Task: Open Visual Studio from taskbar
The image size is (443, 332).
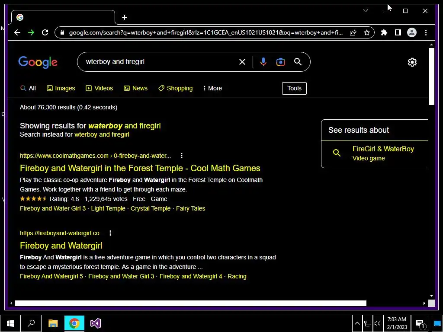Action: [x=96, y=323]
